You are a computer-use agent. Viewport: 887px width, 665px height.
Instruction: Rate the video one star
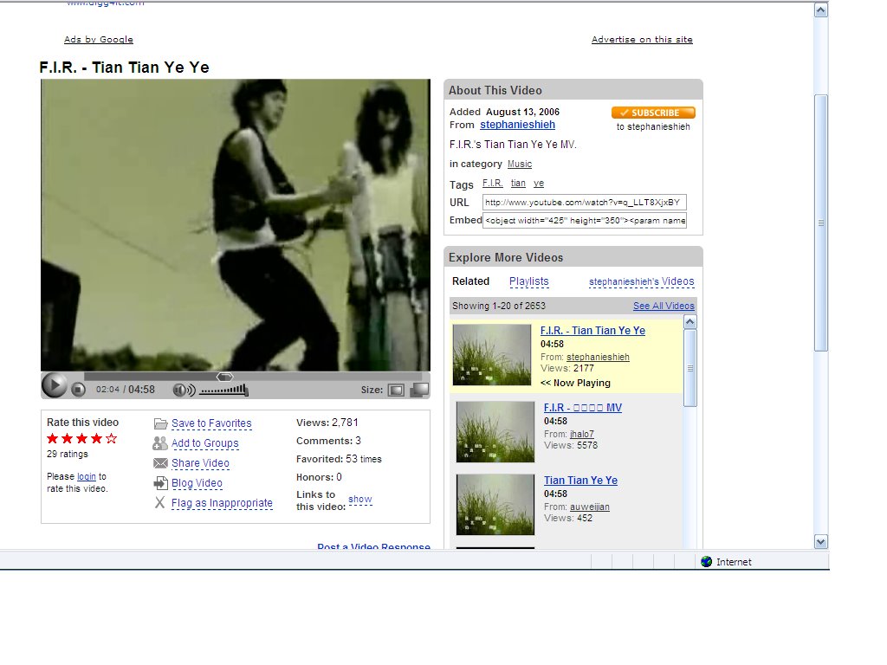(53, 438)
